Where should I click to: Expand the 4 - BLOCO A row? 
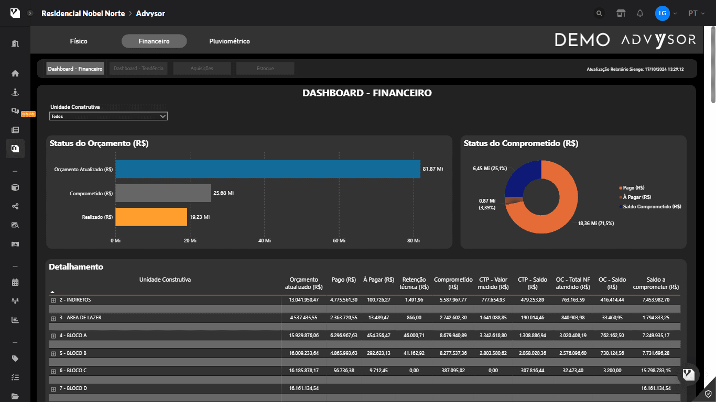pyautogui.click(x=52, y=335)
